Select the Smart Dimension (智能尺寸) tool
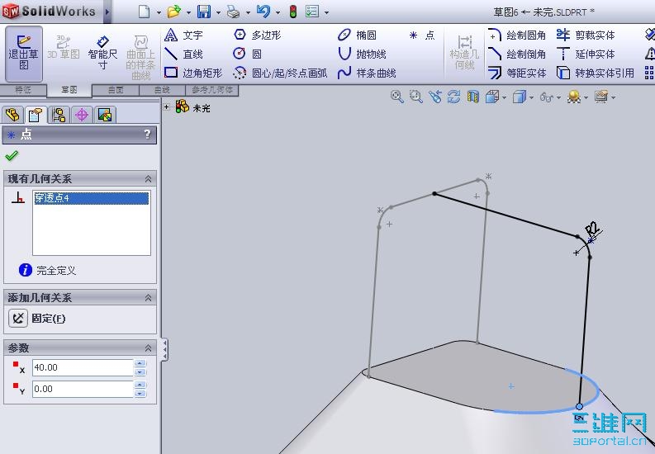 point(102,54)
